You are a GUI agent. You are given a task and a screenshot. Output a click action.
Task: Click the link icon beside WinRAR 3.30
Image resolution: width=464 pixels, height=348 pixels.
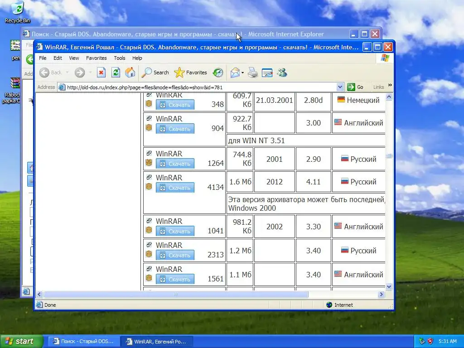pos(149,221)
